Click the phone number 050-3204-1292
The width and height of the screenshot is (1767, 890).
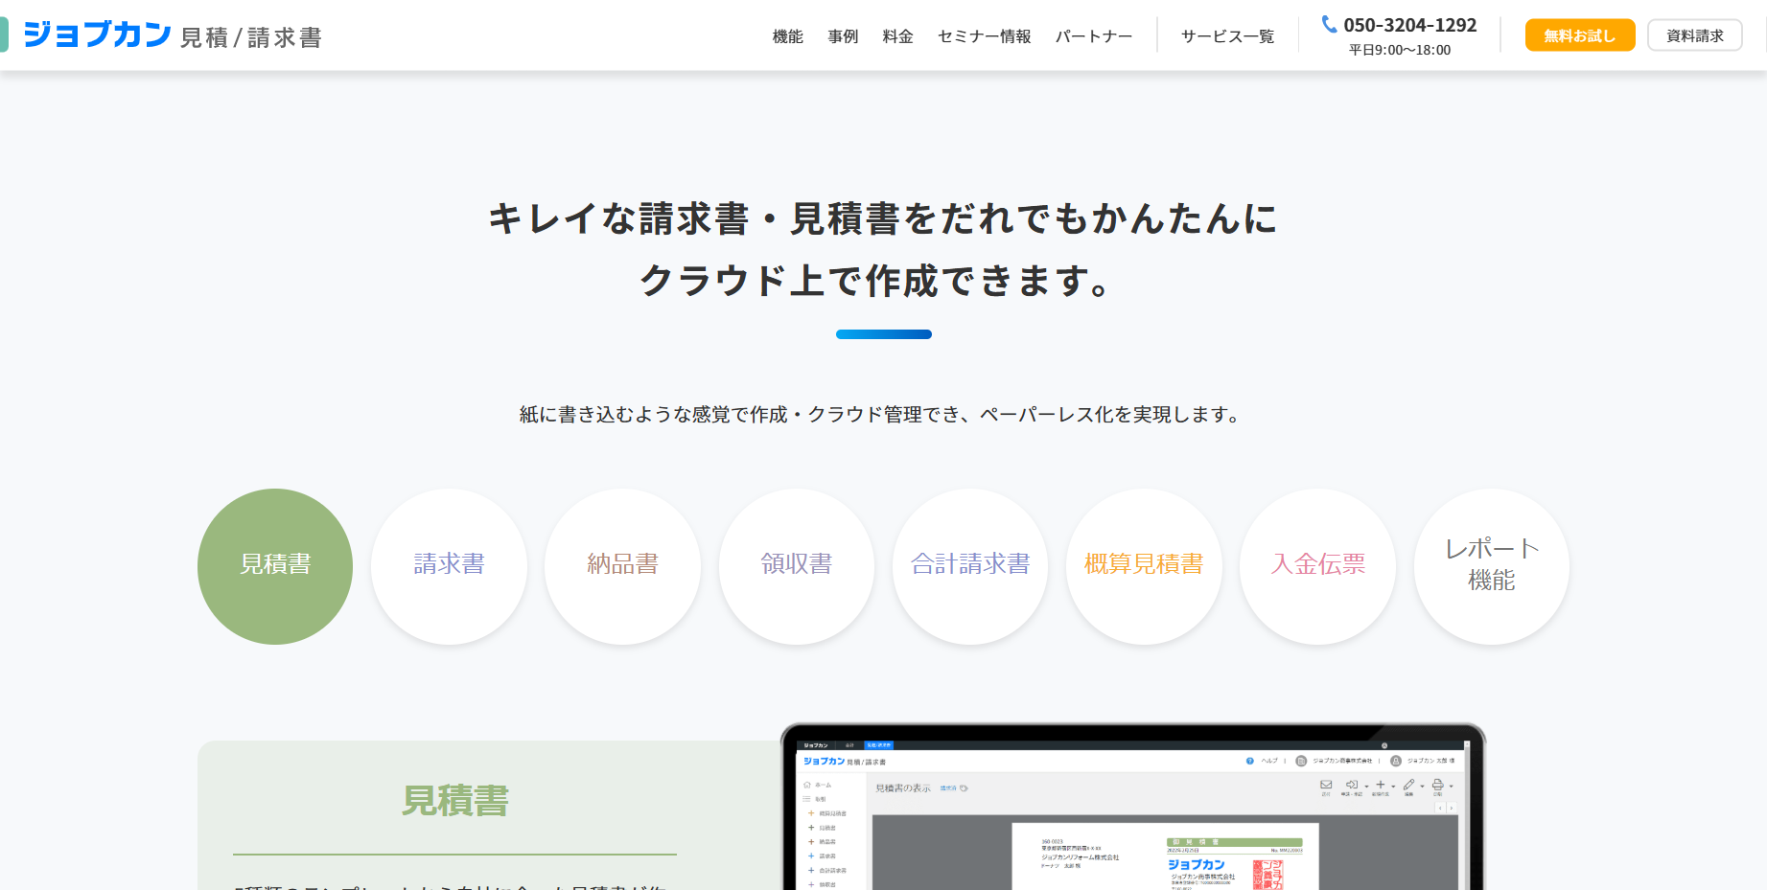coord(1410,25)
